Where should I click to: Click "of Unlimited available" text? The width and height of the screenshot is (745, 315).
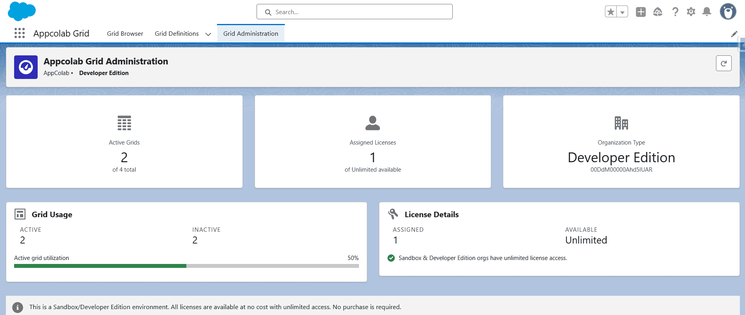pyautogui.click(x=373, y=170)
